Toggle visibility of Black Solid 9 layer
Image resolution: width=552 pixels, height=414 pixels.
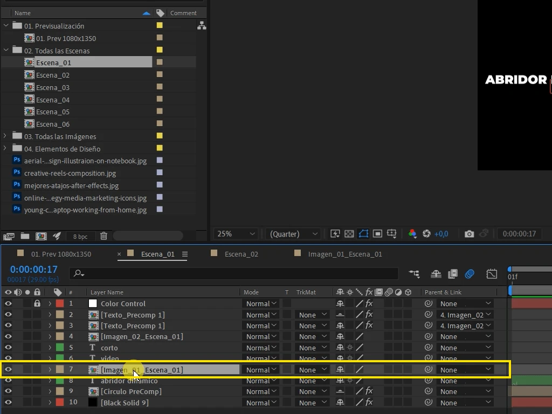(x=8, y=402)
